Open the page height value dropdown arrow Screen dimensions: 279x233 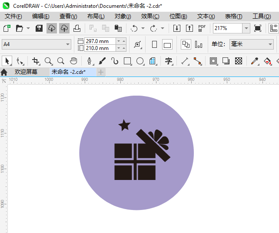tap(119, 48)
